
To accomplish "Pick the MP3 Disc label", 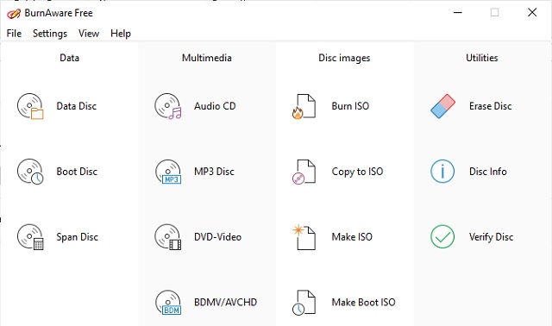I will [x=214, y=172].
